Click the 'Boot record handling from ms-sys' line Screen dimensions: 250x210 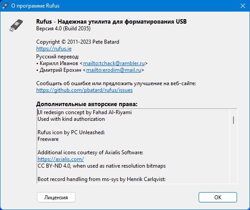101,179
